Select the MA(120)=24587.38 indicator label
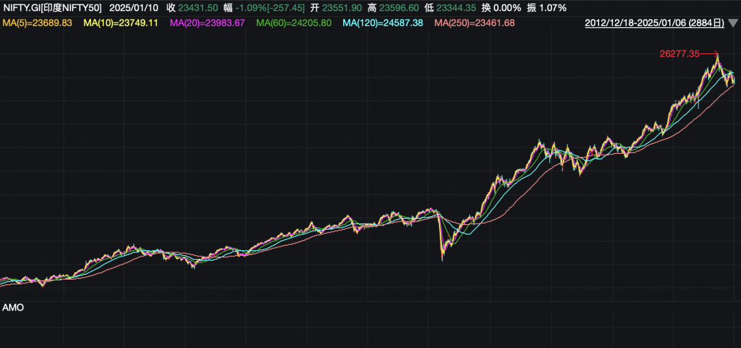The height and width of the screenshot is (348, 741). point(383,23)
